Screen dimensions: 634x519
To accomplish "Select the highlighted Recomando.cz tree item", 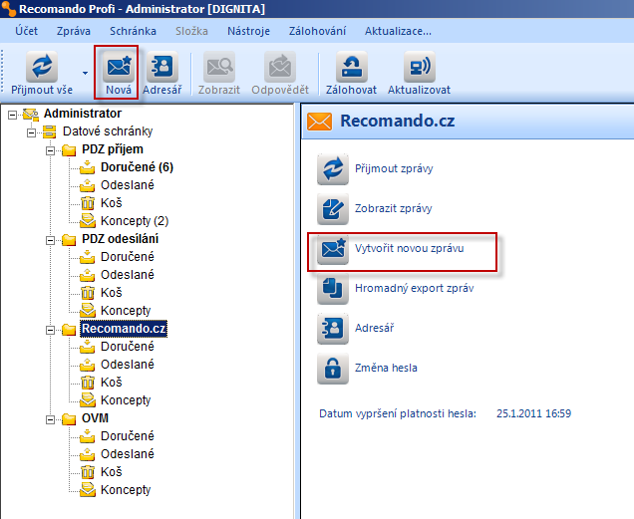I will 124,329.
